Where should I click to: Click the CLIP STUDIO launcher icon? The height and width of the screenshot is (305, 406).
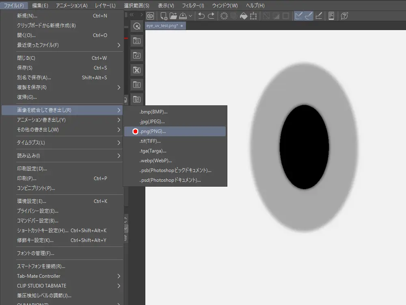[150, 16]
